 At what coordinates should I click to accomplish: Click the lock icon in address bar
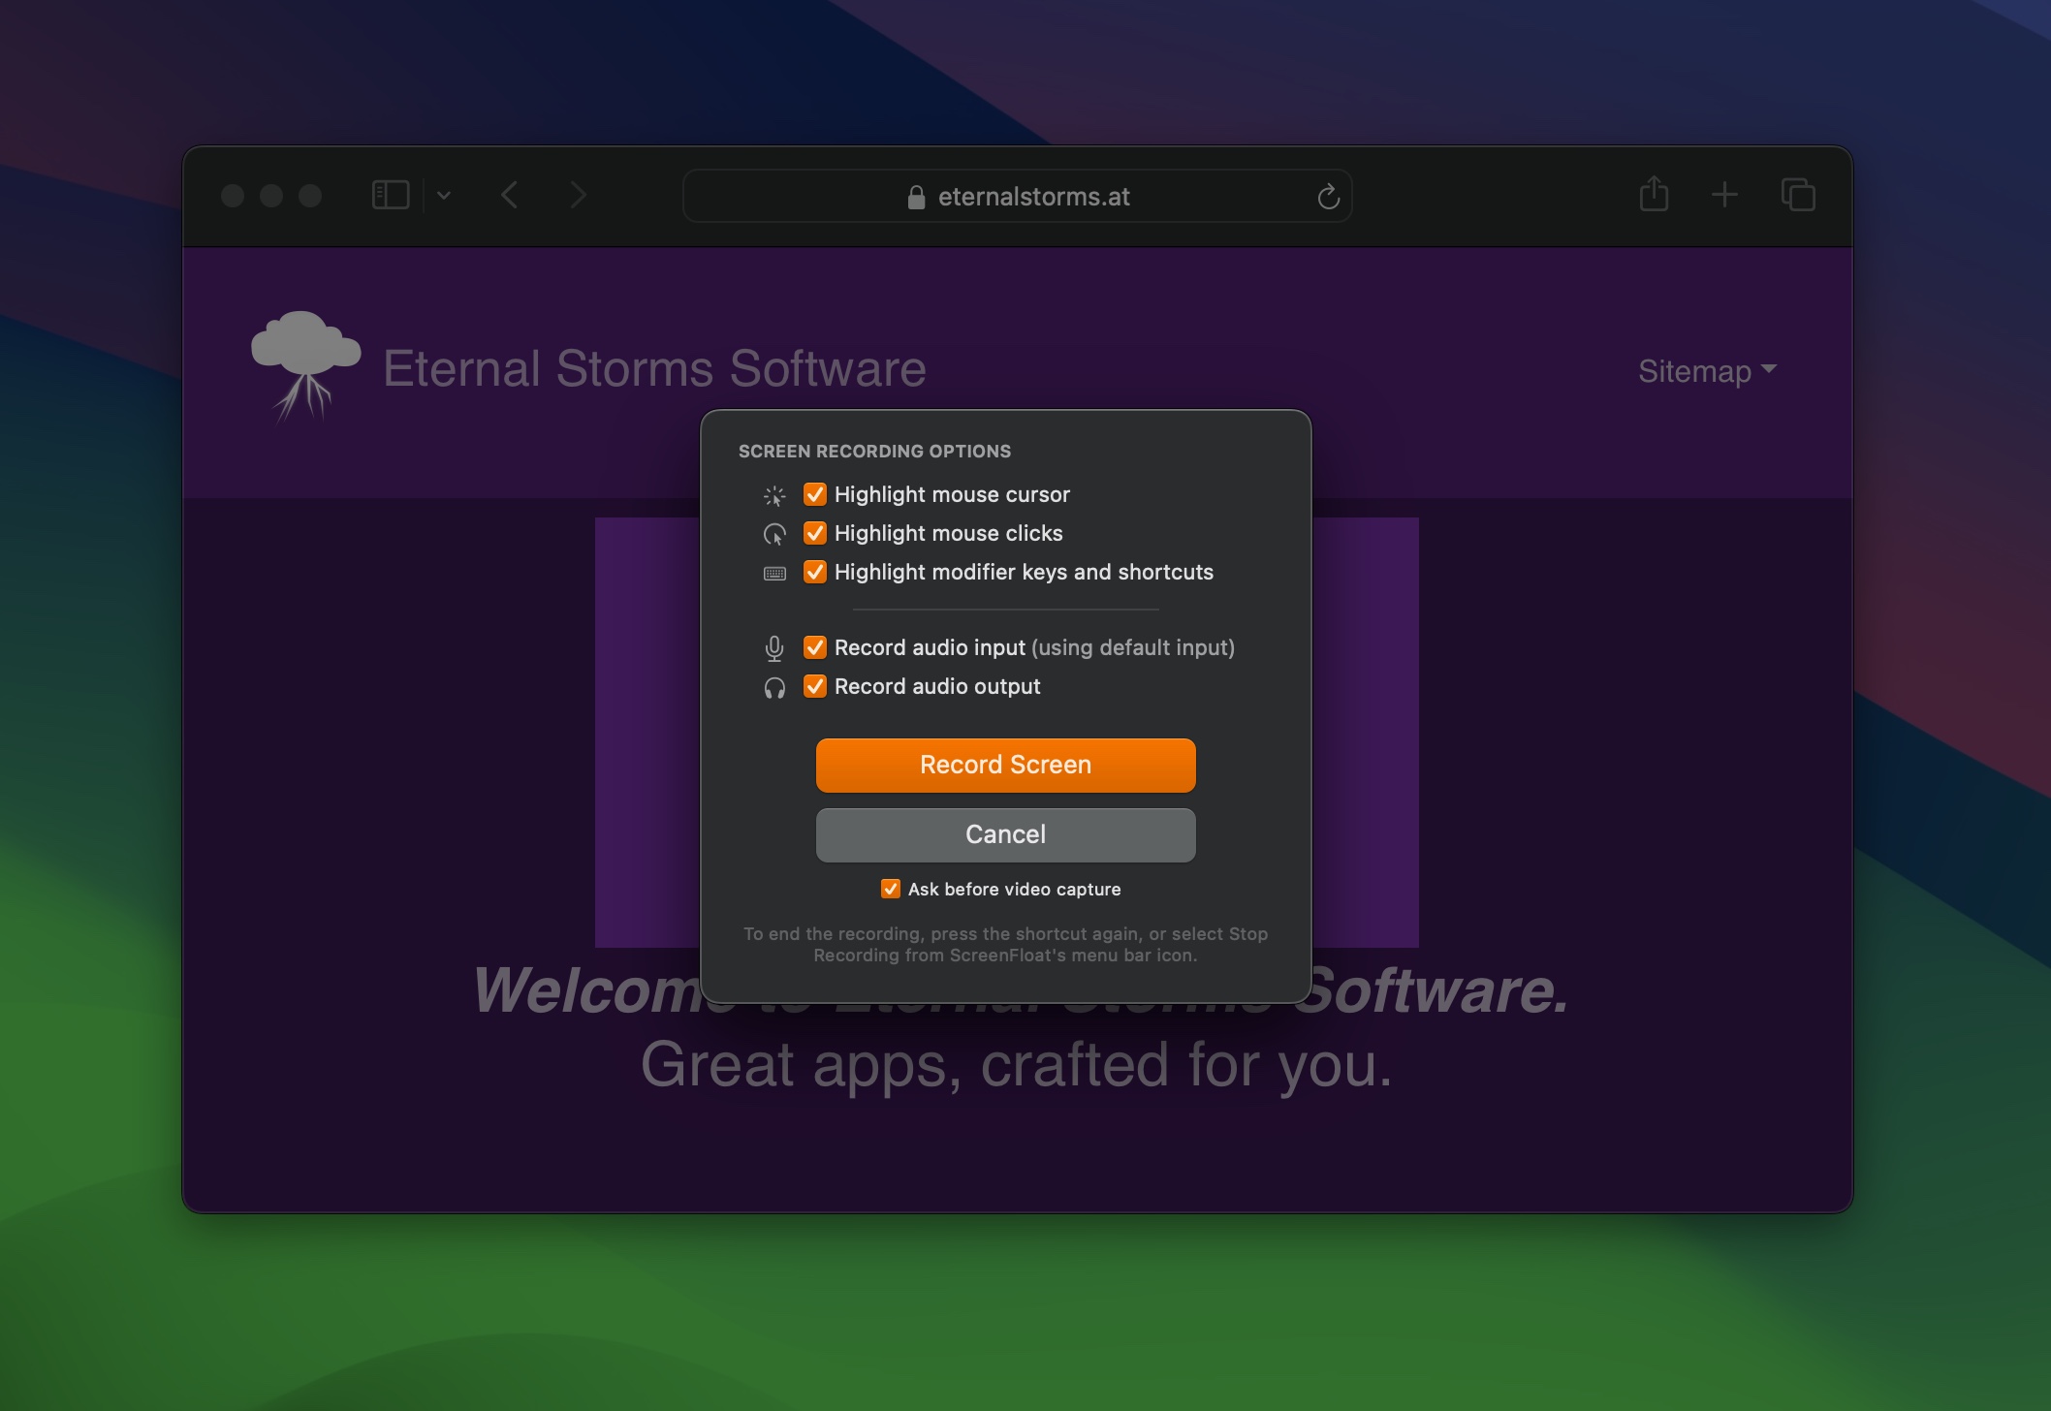[x=916, y=197]
